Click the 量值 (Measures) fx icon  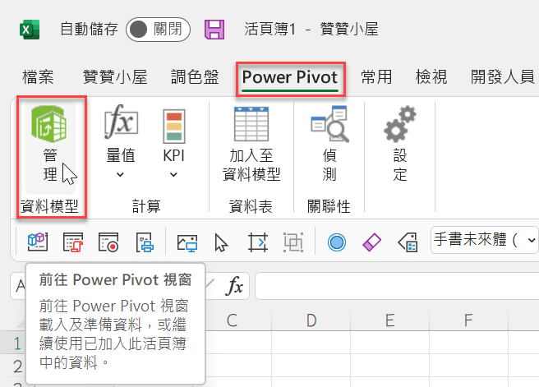(121, 122)
